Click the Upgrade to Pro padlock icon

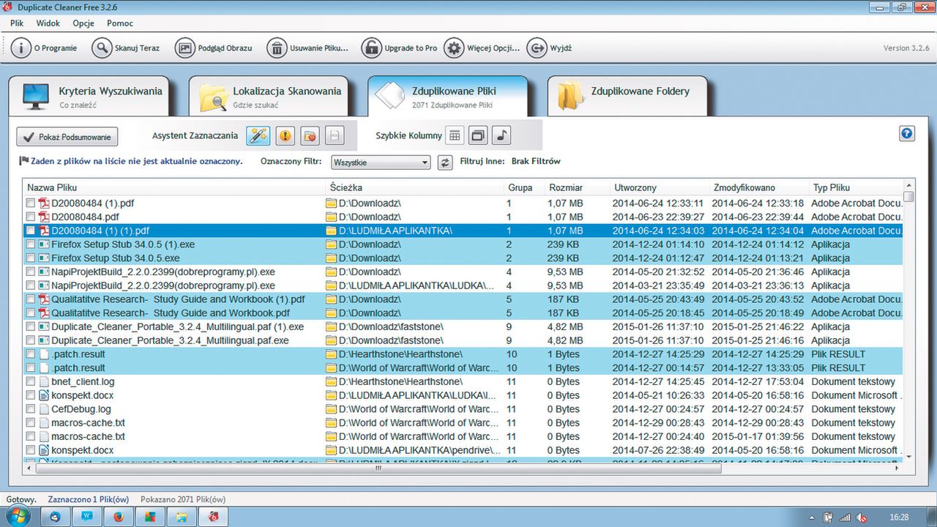(371, 48)
